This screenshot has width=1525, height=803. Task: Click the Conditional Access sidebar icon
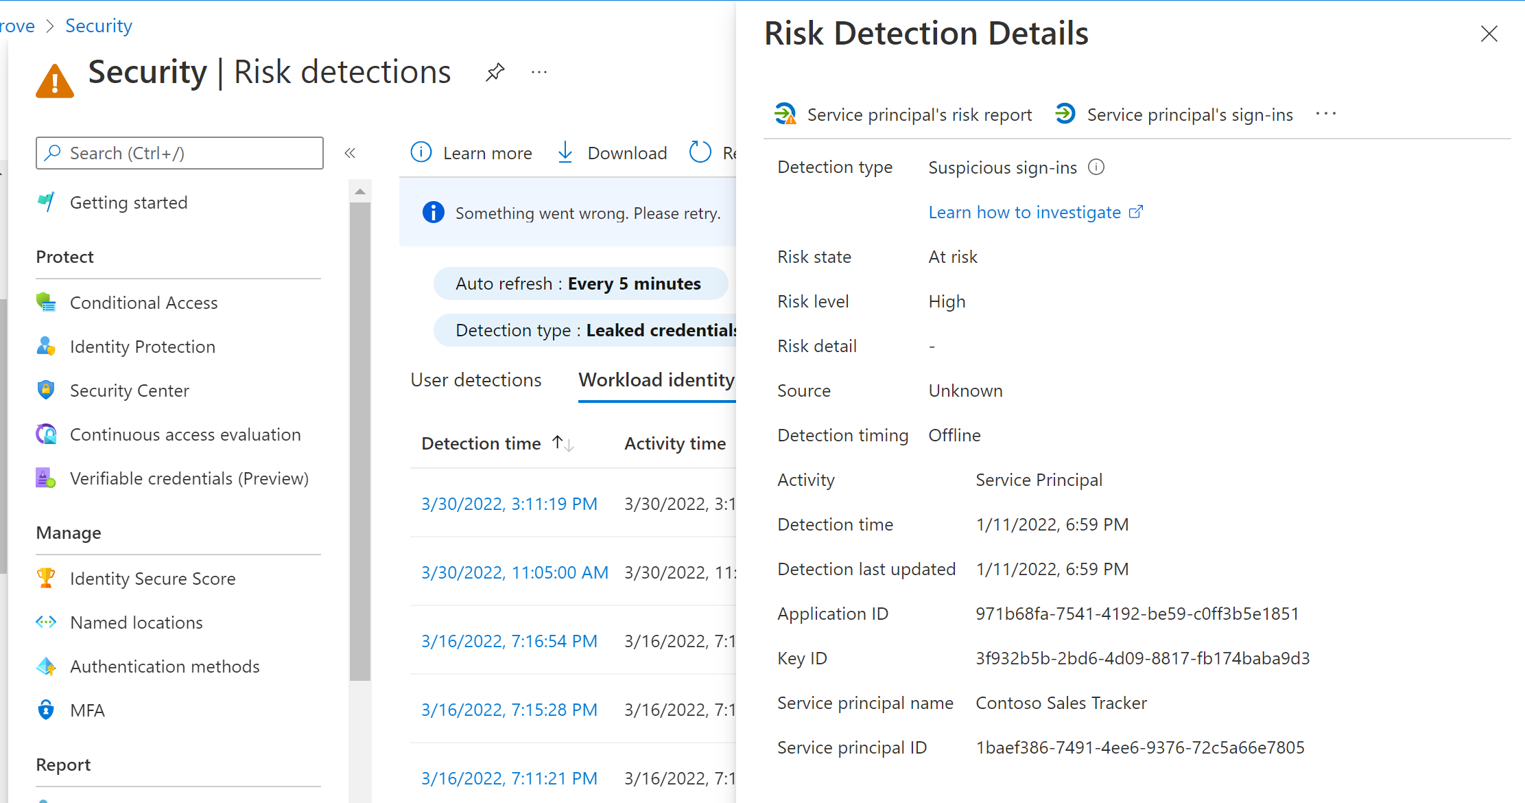click(x=47, y=303)
